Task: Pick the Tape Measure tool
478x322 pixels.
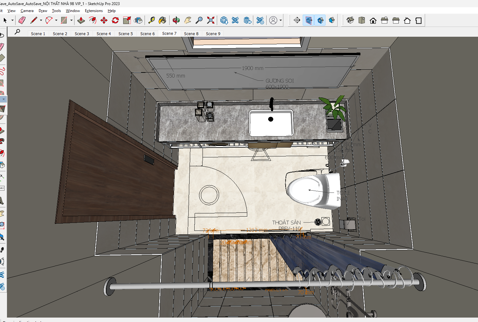Action: (x=152, y=20)
